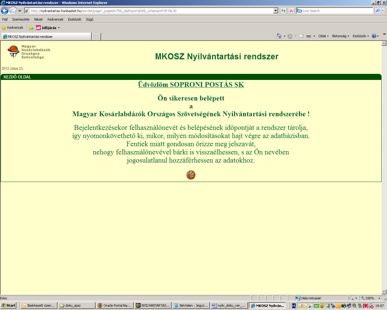This screenshot has height=310, width=387.
Task: Go forward with the browser Forward arrow
Action: [x=13, y=11]
